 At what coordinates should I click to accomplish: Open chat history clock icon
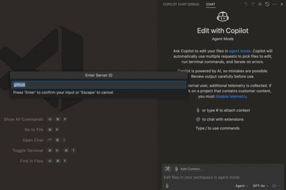pyautogui.click(x=267, y=4)
